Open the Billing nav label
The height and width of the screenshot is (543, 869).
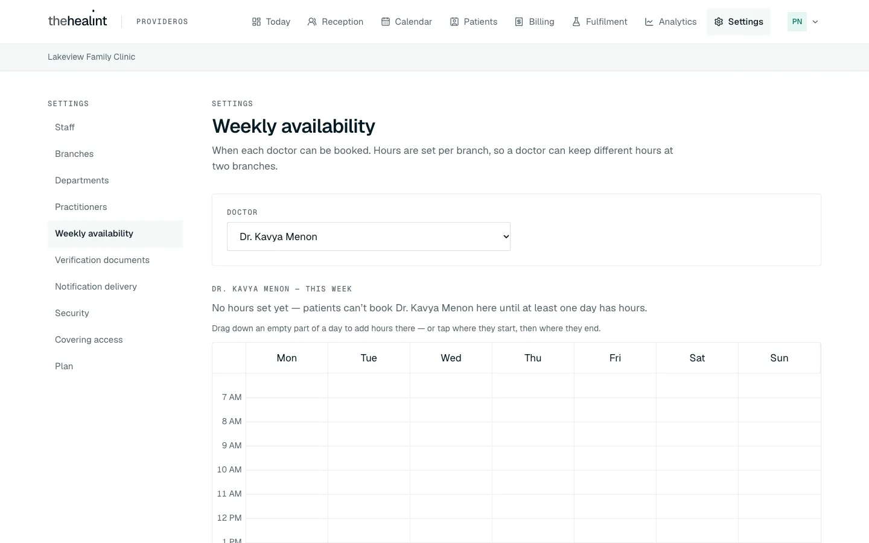click(542, 22)
